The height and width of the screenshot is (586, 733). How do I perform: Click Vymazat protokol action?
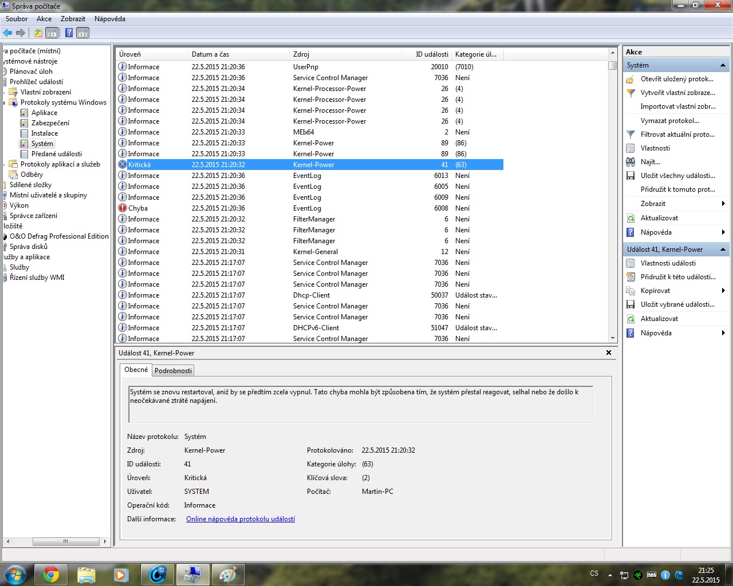click(x=669, y=121)
